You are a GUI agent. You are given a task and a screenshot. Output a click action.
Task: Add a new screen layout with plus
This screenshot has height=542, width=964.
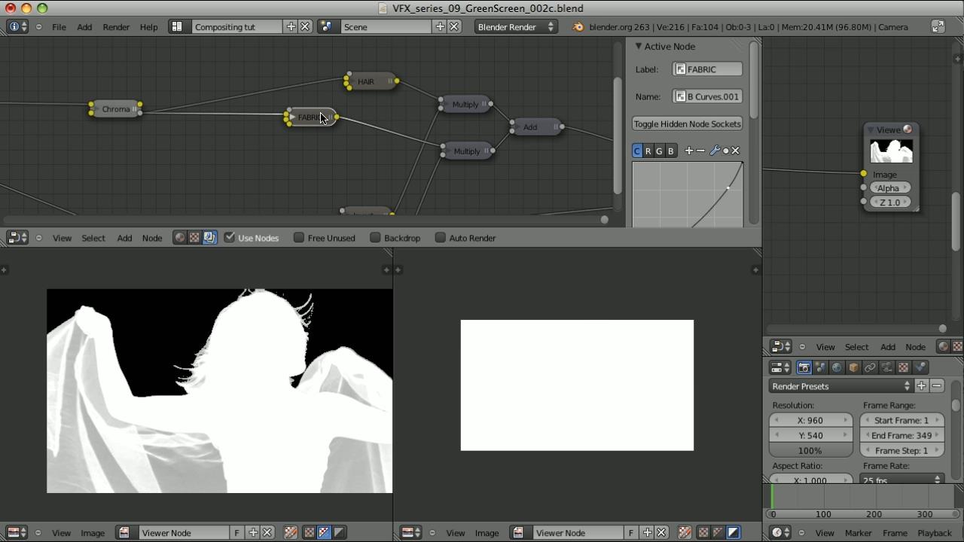coord(291,26)
